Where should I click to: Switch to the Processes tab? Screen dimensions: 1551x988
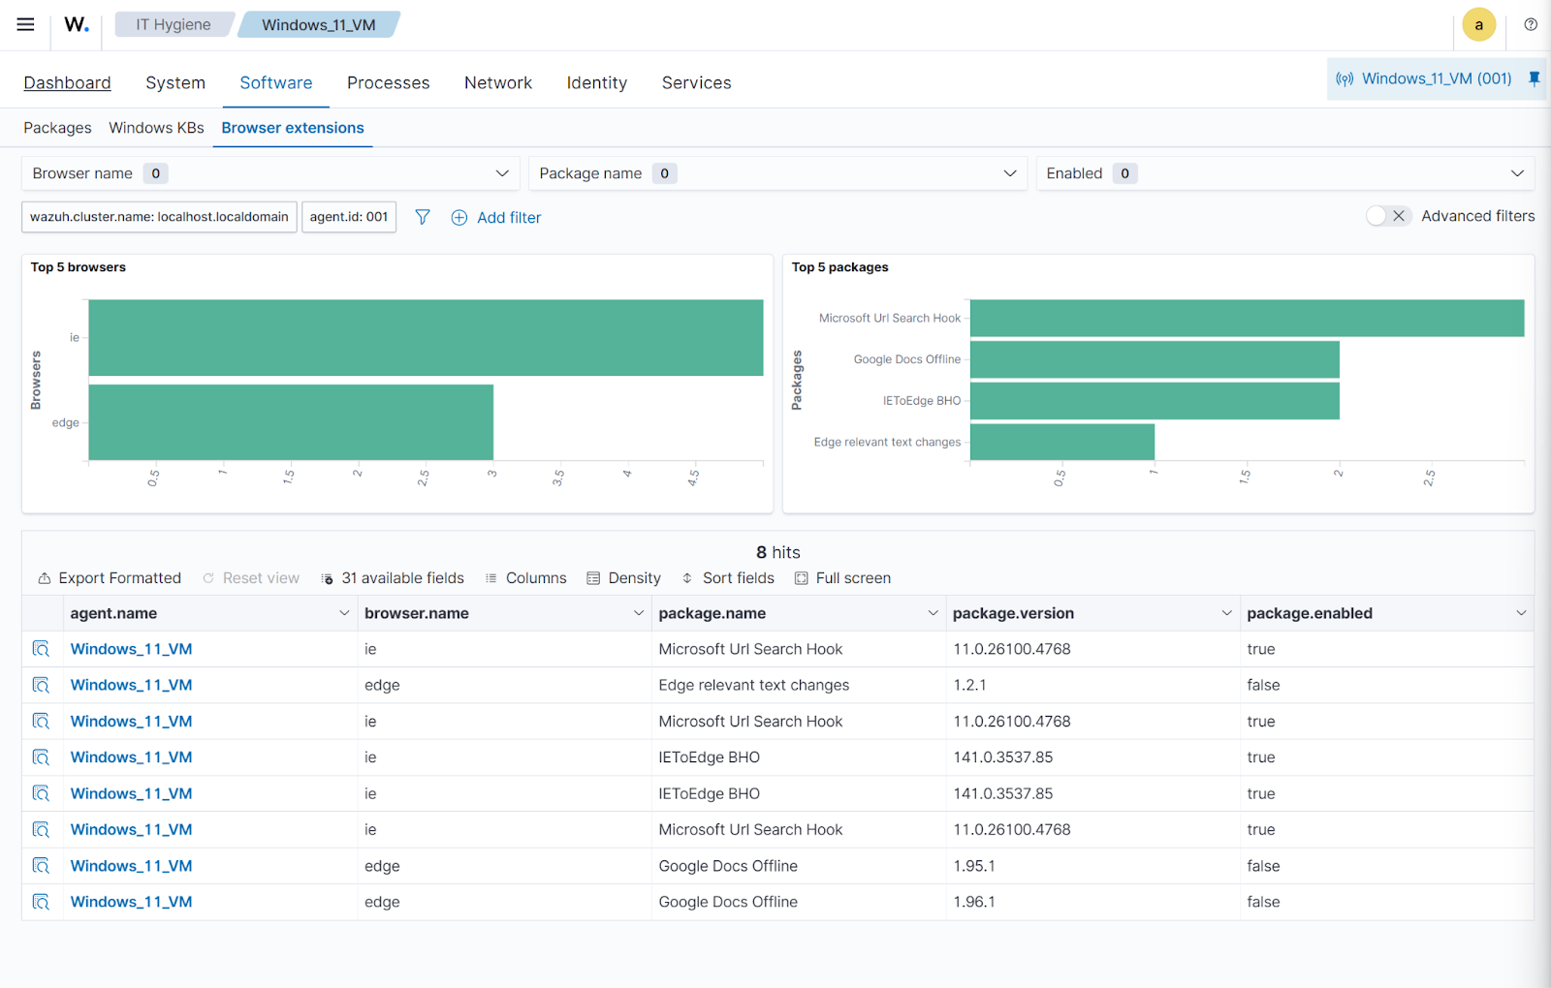pyautogui.click(x=388, y=83)
